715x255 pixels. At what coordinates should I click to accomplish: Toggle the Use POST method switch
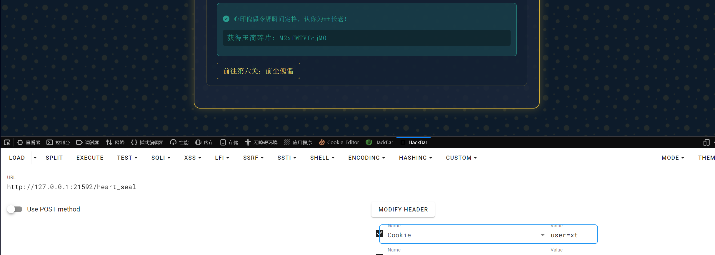15,209
